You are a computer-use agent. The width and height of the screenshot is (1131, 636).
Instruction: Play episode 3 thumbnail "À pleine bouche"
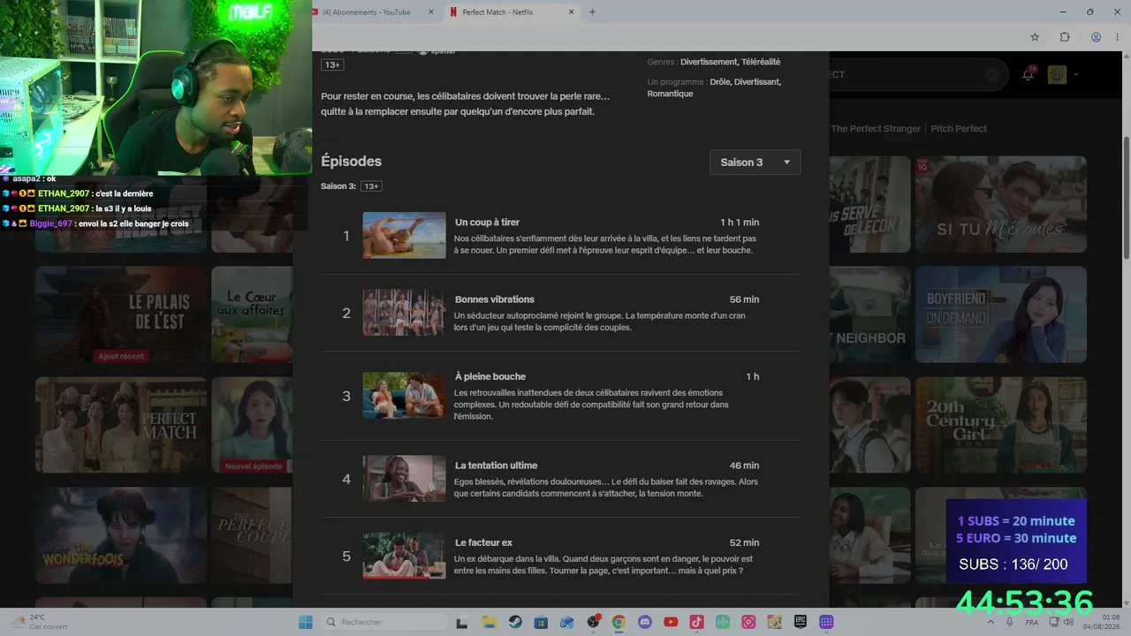pyautogui.click(x=404, y=396)
